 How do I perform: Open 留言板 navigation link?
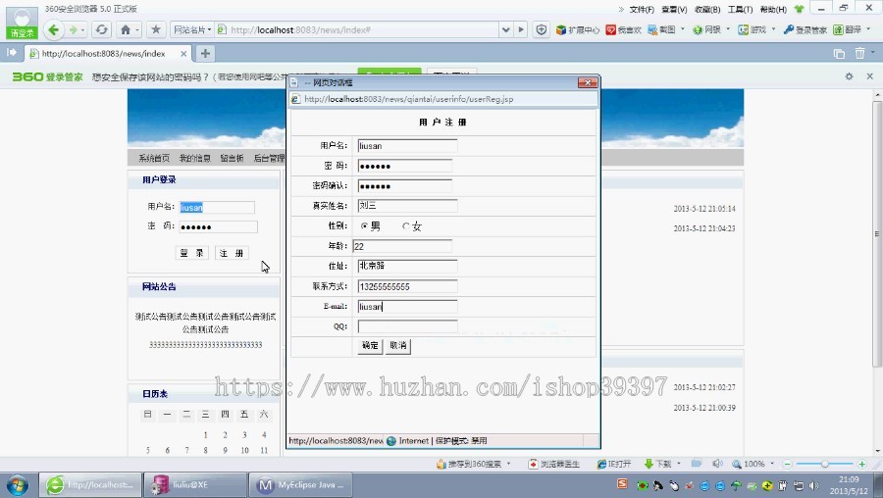click(232, 158)
